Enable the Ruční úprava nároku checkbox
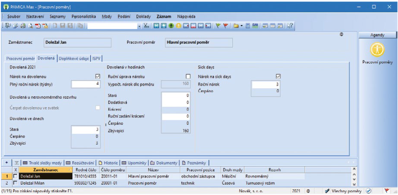The width and height of the screenshot is (398, 195). [188, 76]
